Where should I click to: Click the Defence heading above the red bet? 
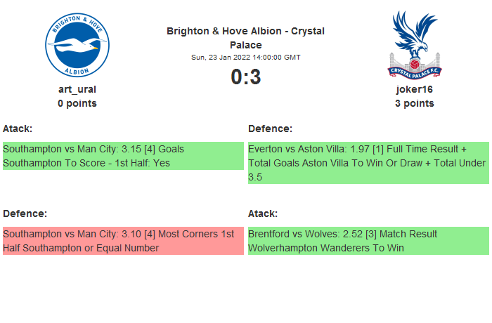25,213
